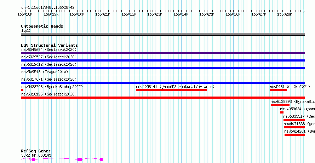Screen dimensions: 315x163
Task: Click the 156018k ruler tick label
Action: [x=25, y=14]
